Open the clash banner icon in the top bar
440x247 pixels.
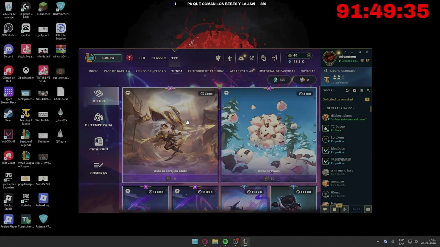point(263,58)
